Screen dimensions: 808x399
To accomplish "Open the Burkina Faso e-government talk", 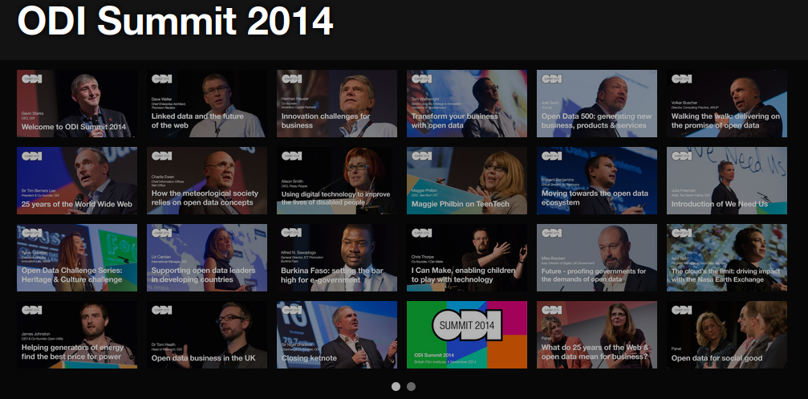I will tap(337, 258).
